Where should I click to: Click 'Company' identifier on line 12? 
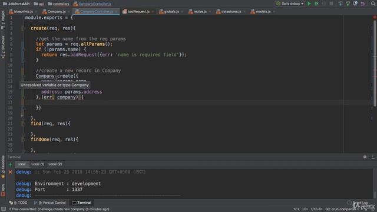pyautogui.click(x=45, y=76)
